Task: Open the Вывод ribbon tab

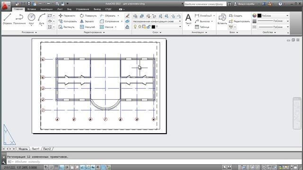Action: [x=97, y=9]
